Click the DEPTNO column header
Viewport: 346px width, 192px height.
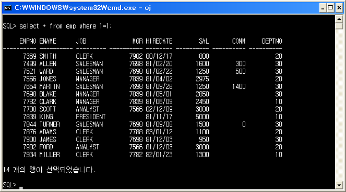coord(272,41)
